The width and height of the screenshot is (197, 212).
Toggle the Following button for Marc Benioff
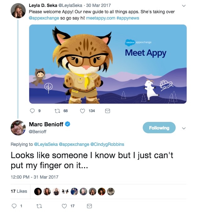coord(159,128)
